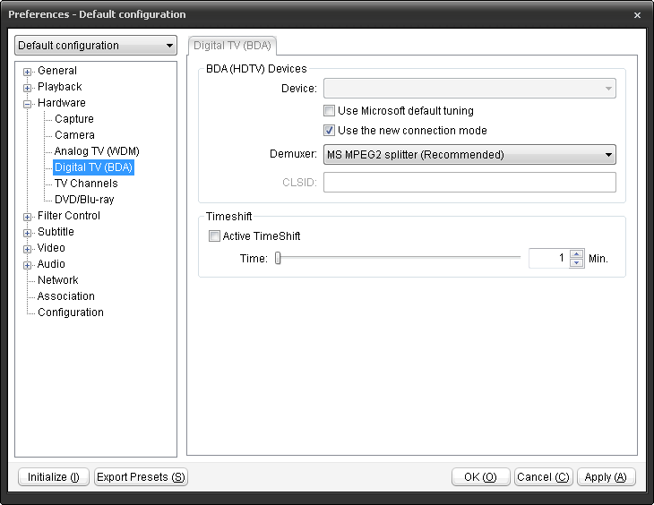Enable Active TimeShift checkbox
Viewport: 654px width, 505px height.
coord(214,236)
